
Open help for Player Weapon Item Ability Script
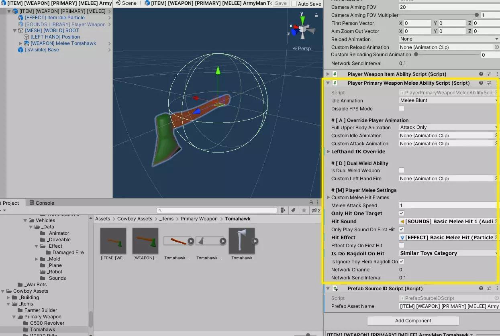481,74
